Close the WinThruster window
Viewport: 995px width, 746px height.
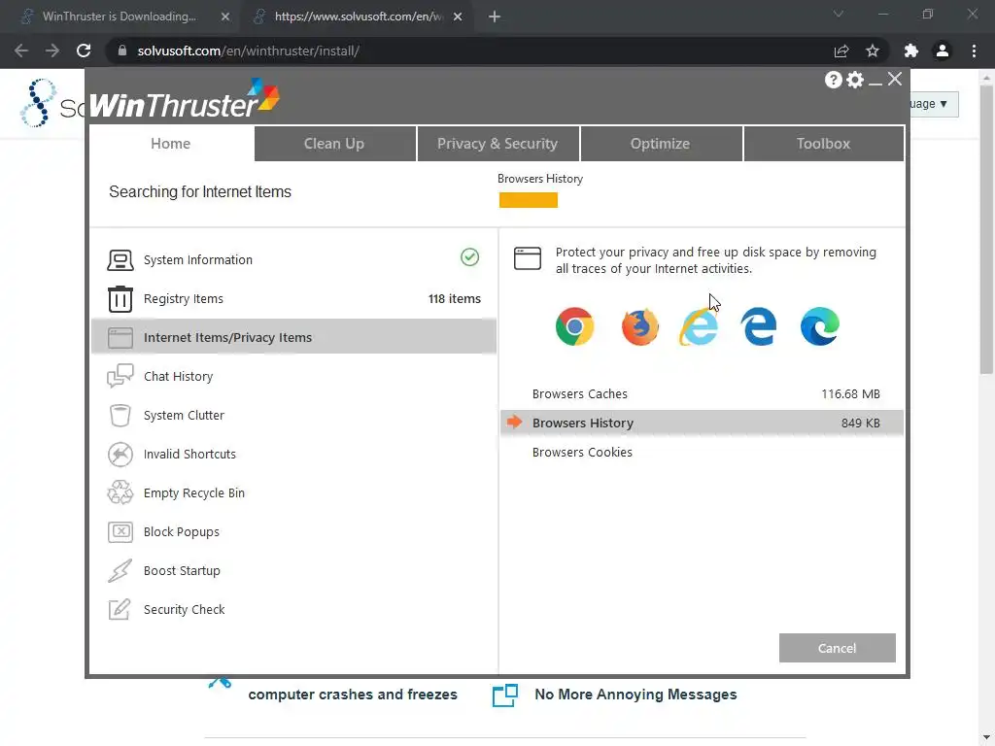point(895,79)
